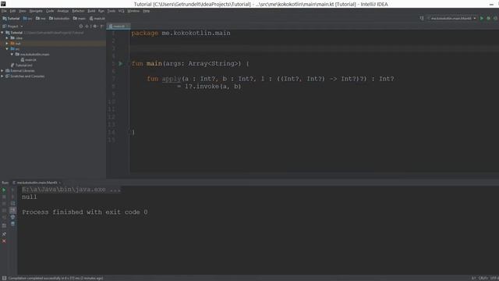Open the Window menu

coord(133,11)
